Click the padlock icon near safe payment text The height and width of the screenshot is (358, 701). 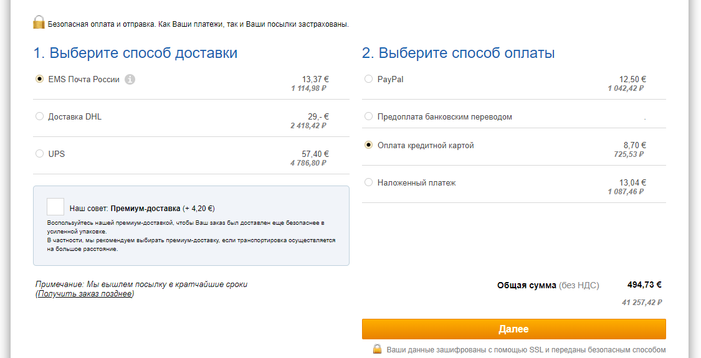click(39, 22)
